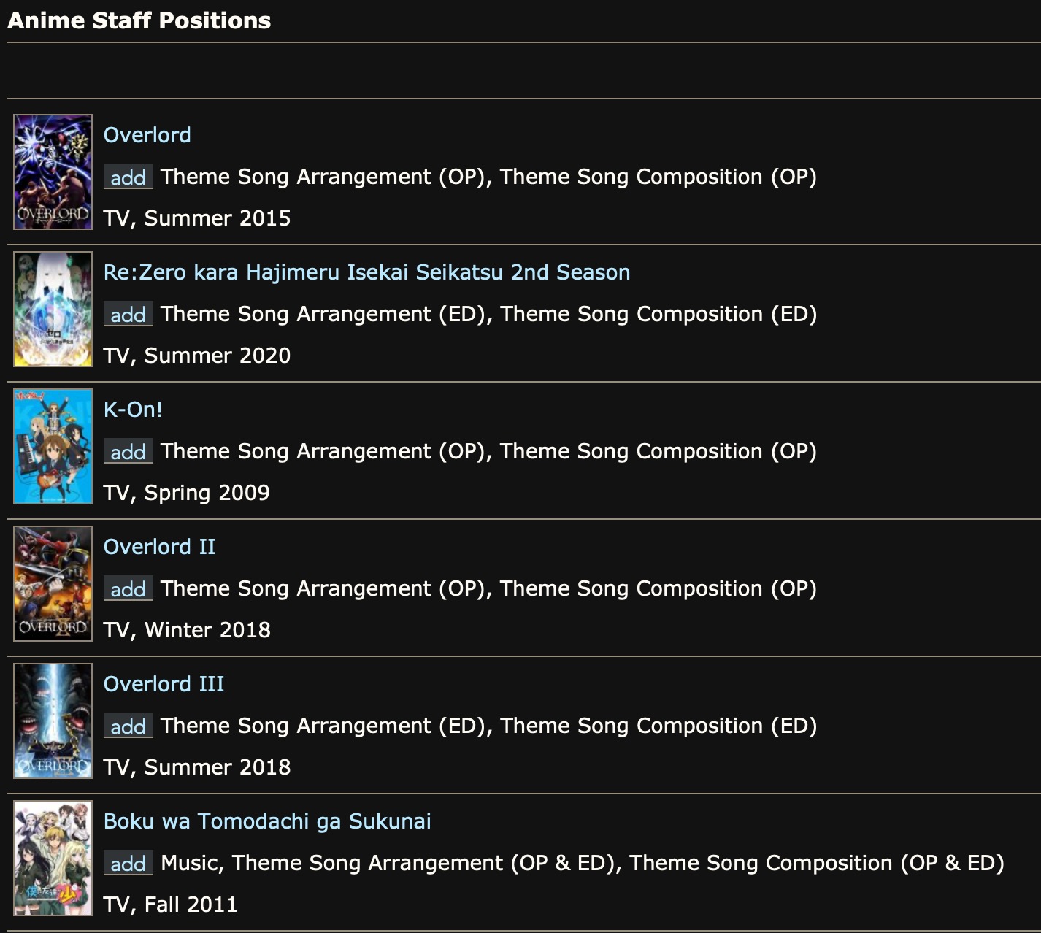Add Overlord to your list

click(x=128, y=177)
